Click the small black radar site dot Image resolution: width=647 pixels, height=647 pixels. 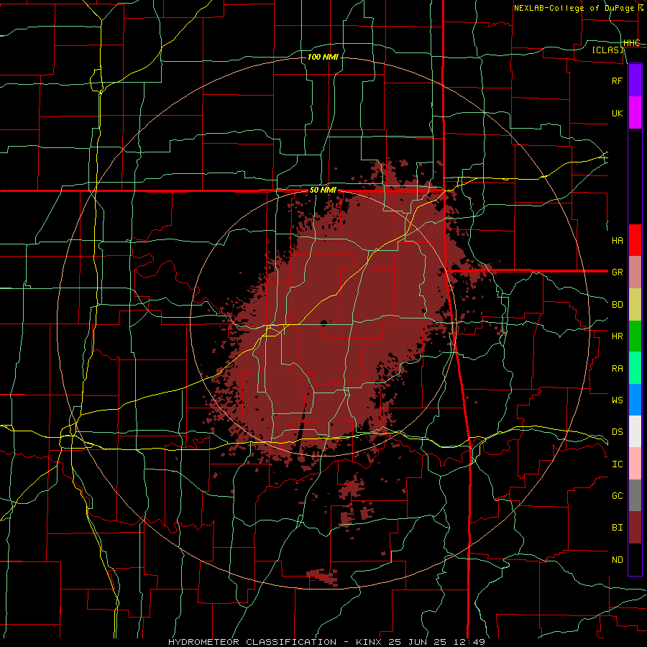point(324,323)
